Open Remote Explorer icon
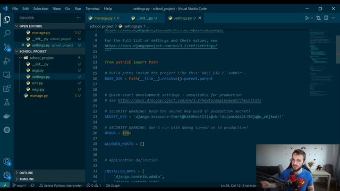Viewport: 340px width, 191px height. click(x=7, y=75)
